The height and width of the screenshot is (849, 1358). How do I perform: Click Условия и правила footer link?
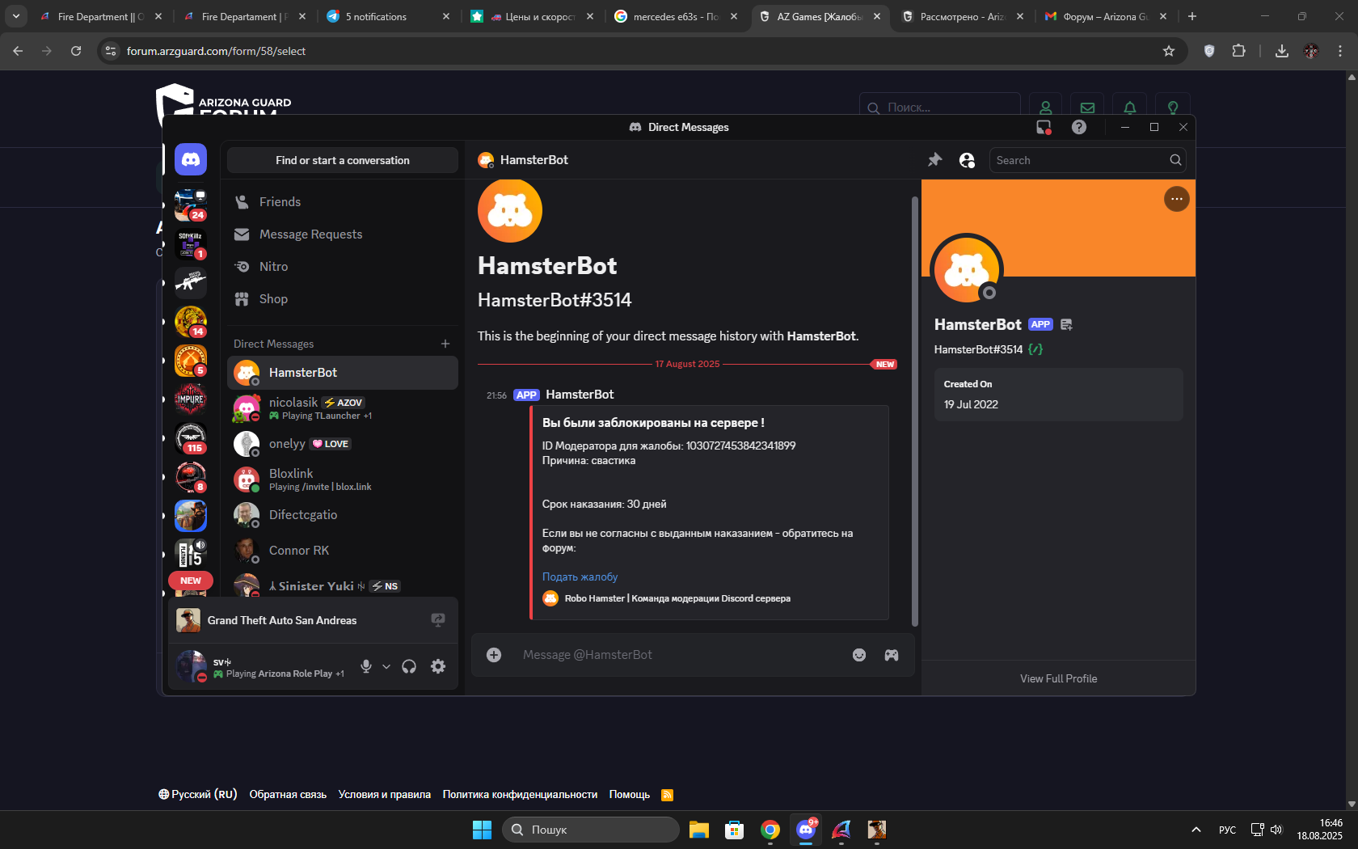point(385,795)
